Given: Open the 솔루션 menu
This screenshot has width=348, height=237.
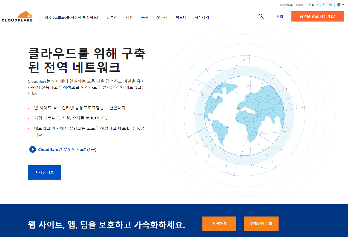Looking at the screenshot, I should 112,17.
